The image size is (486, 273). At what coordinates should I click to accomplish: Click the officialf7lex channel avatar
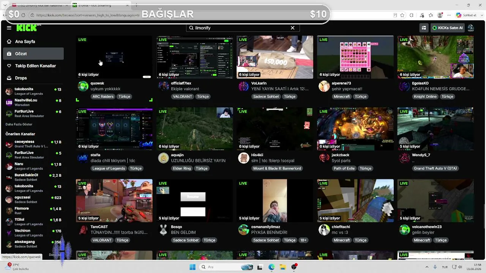pyautogui.click(x=164, y=86)
